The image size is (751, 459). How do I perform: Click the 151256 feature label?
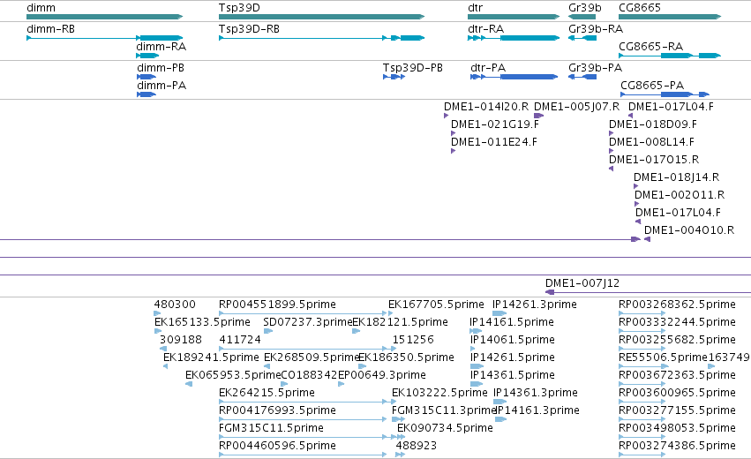tap(413, 340)
